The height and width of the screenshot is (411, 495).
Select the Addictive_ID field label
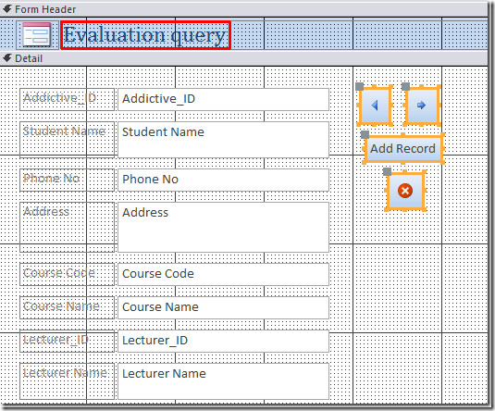click(67, 100)
